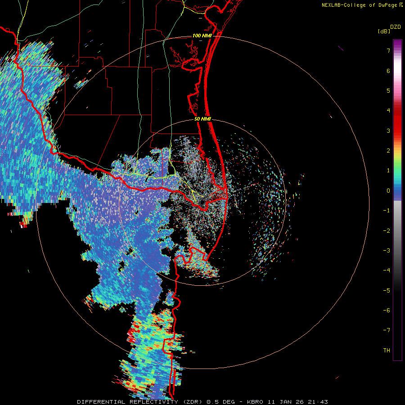Click the 4 value on color scale
The width and height of the screenshot is (405, 405).
[388, 111]
